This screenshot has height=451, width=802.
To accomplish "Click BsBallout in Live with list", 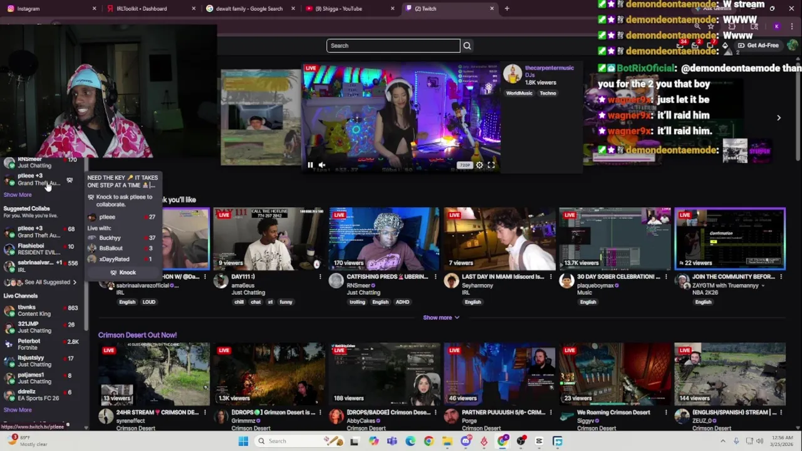I will [122, 249].
